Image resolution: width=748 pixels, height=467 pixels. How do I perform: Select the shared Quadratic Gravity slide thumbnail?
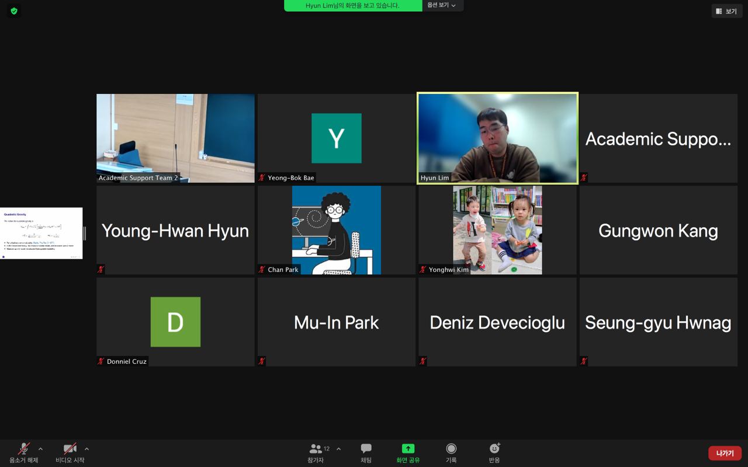tap(41, 233)
